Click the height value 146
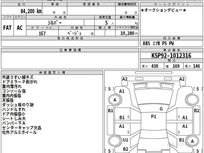 (196, 66)
